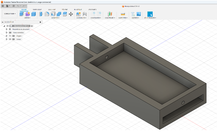Select the Joint tool icon

pyautogui.click(x=84, y=14)
